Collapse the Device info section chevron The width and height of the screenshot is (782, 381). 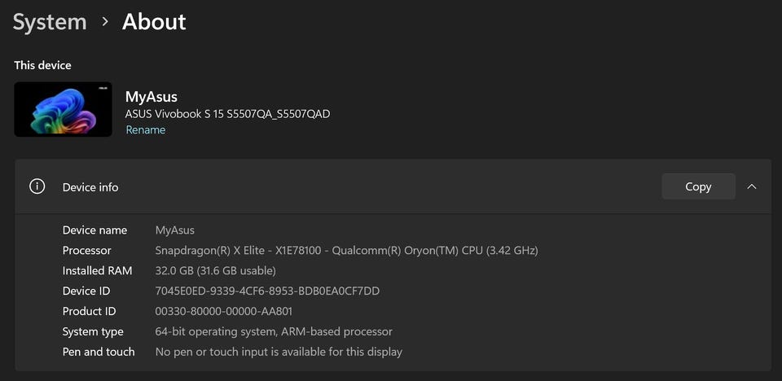pyautogui.click(x=752, y=186)
